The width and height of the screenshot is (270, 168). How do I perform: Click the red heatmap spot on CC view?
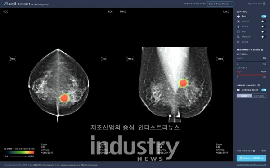tap(64, 98)
